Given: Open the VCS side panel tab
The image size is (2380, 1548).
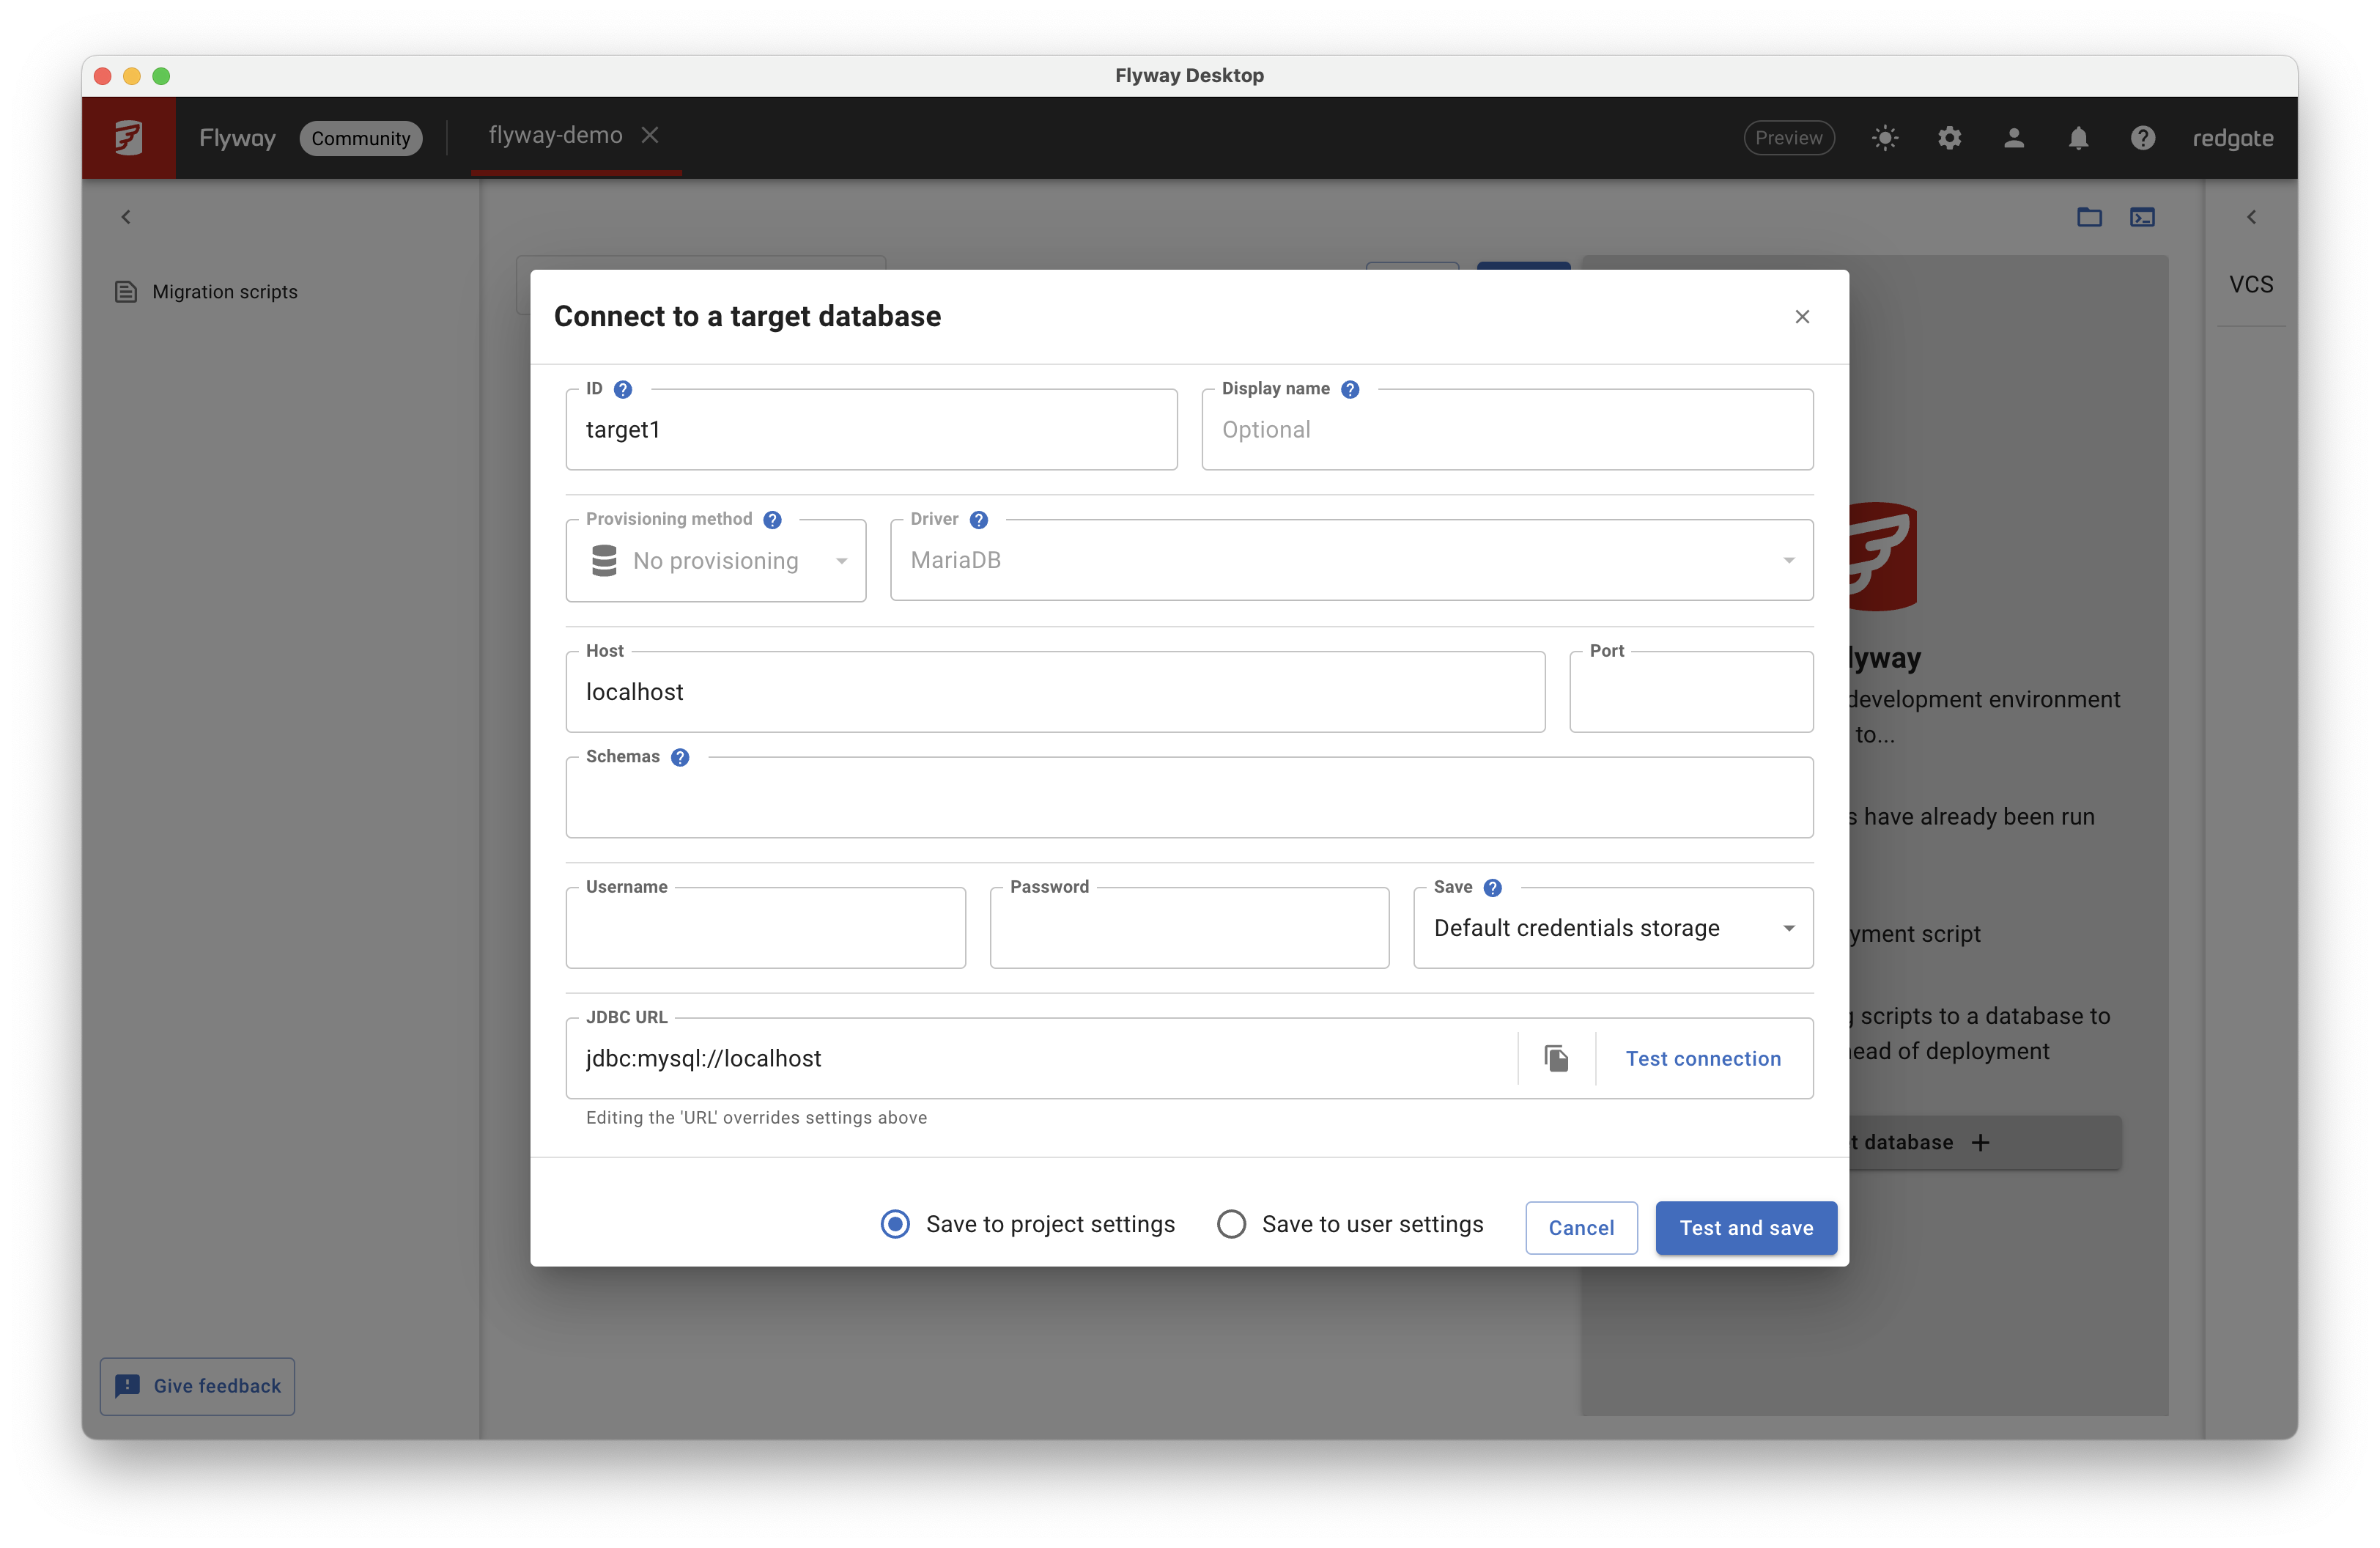Looking at the screenshot, I should click(2251, 285).
